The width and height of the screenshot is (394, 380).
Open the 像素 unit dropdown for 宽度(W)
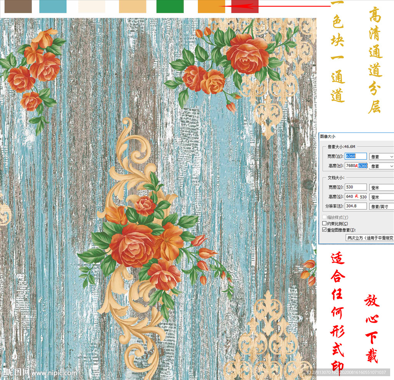tap(381, 157)
